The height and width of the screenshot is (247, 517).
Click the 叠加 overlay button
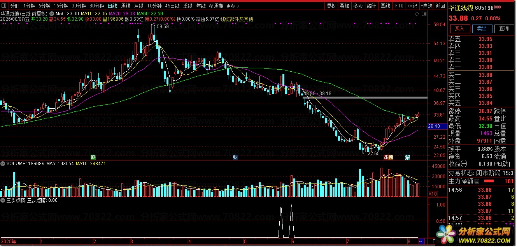pos(345,6)
